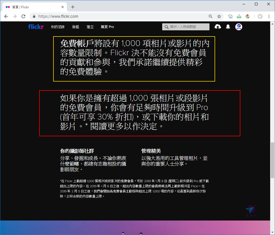This screenshot has height=235, width=275.
Task: Click the colorful flower extension icon
Action: coord(247,16)
